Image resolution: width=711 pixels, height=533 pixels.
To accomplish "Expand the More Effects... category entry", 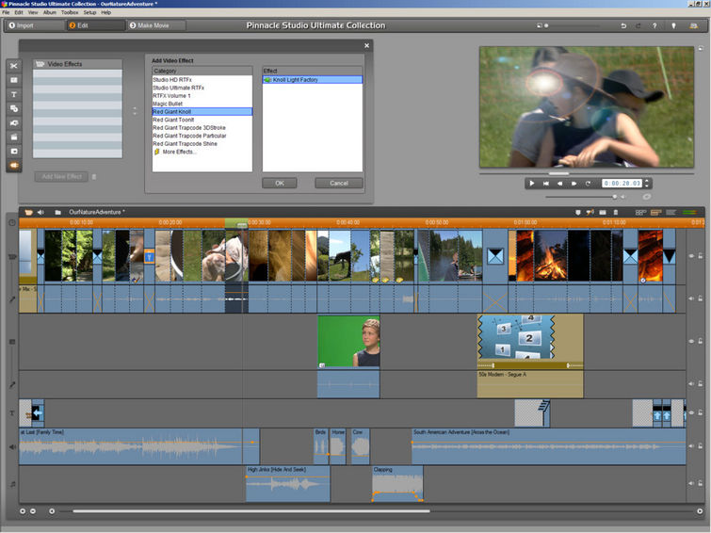I will click(180, 152).
